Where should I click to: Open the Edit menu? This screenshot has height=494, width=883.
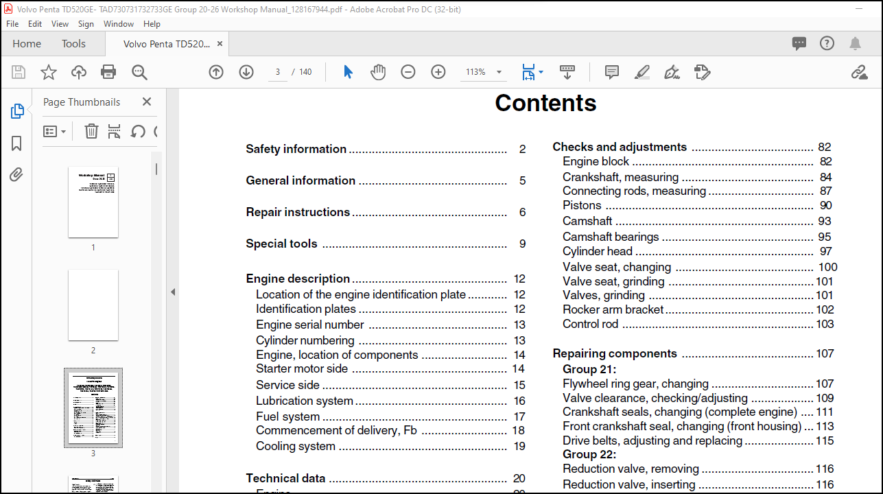(35, 24)
